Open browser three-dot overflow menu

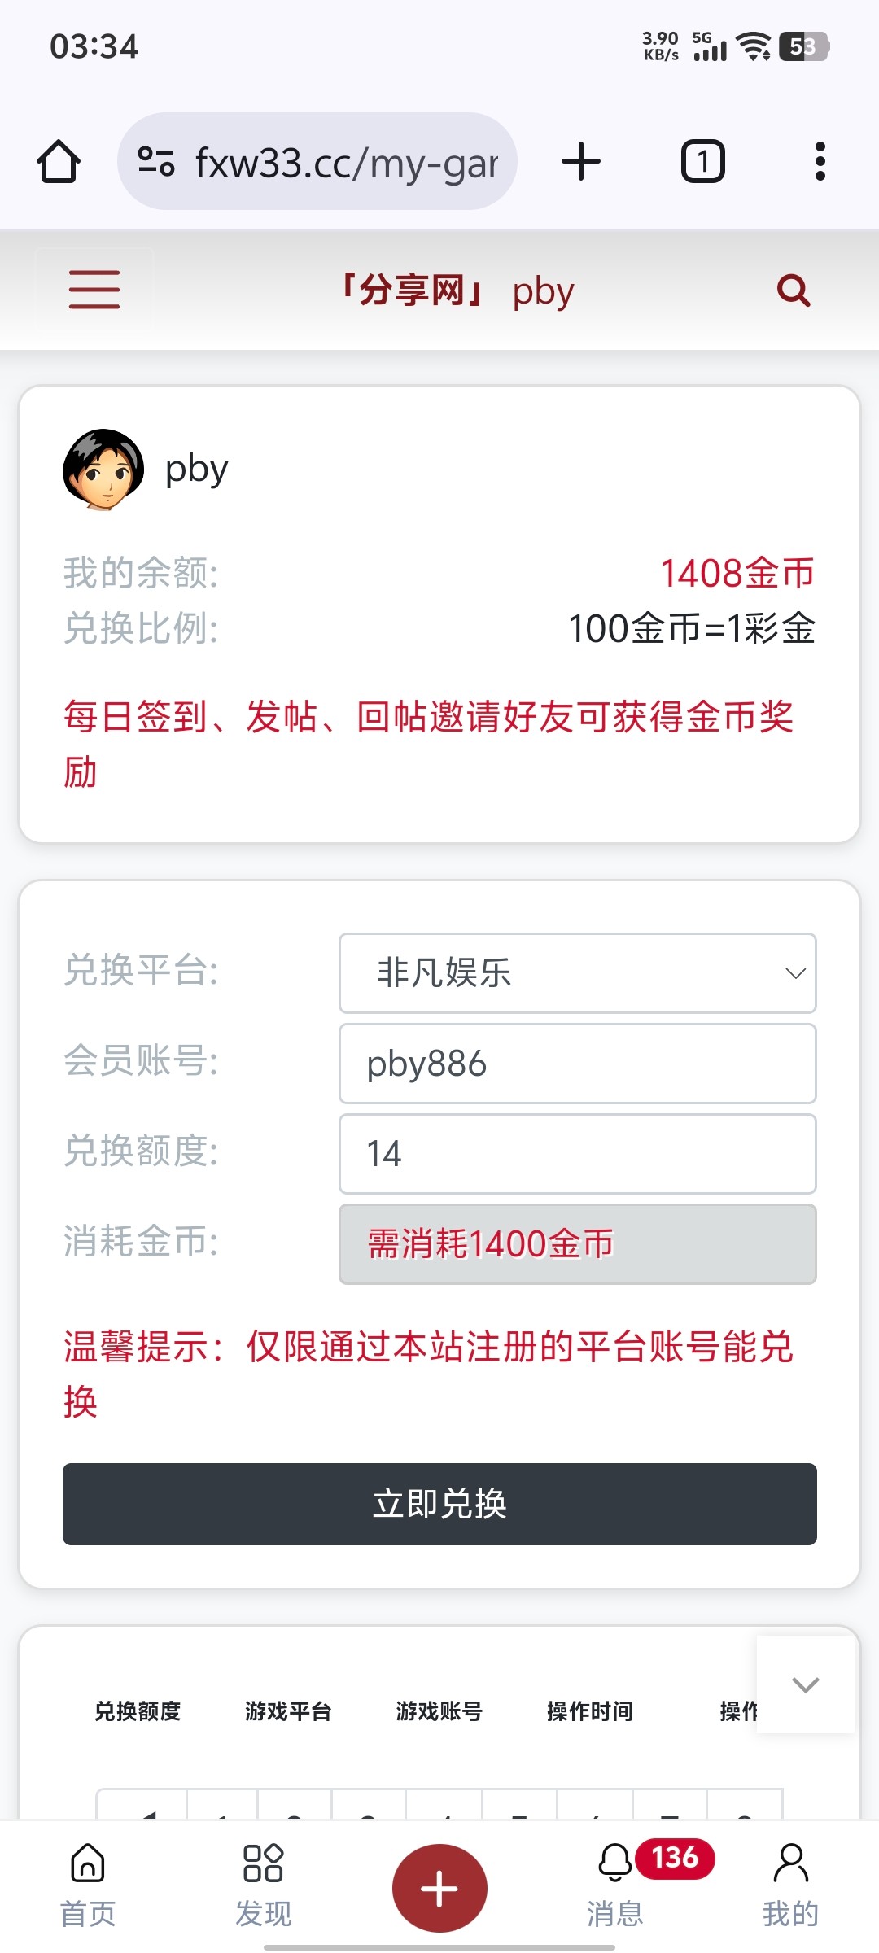pos(820,161)
